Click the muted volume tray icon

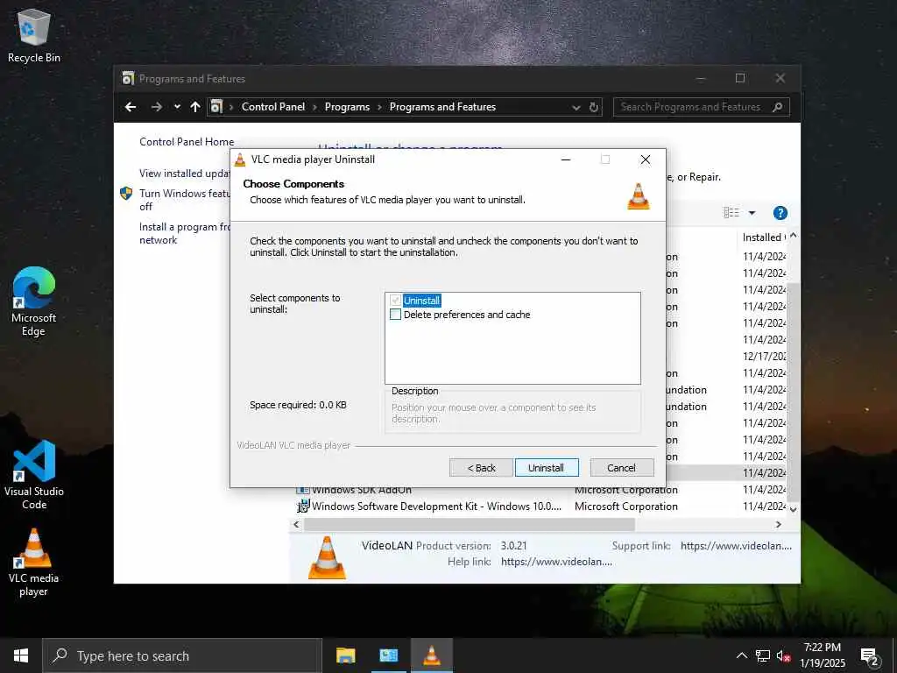783,655
